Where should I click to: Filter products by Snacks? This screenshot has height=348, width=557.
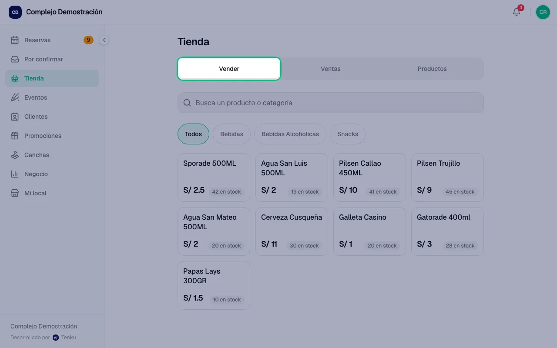tap(348, 134)
